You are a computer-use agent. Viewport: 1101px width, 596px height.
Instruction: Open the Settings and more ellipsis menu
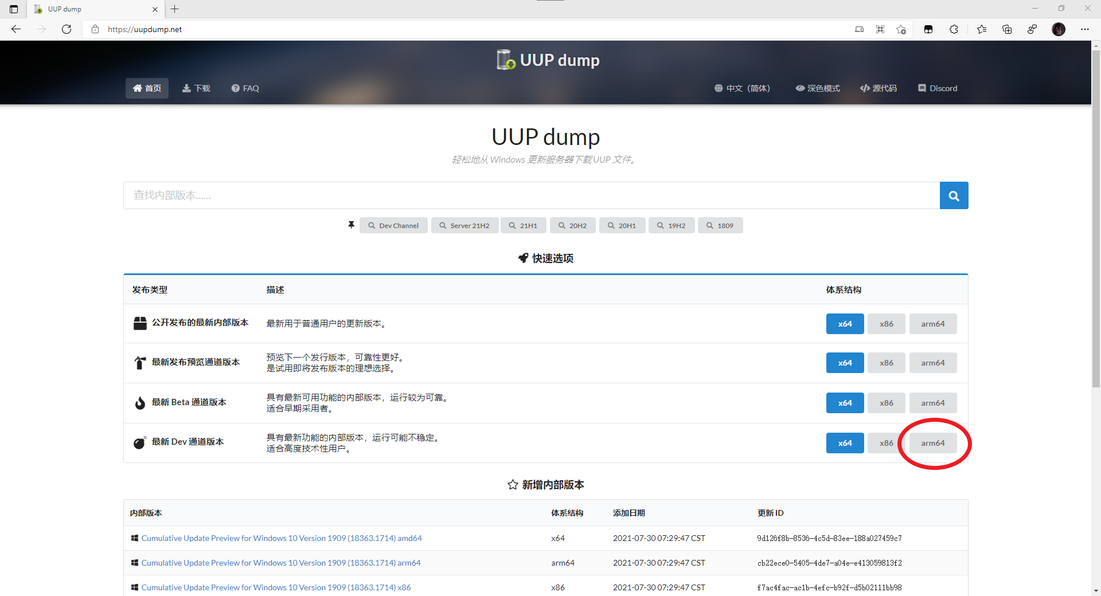tap(1085, 29)
